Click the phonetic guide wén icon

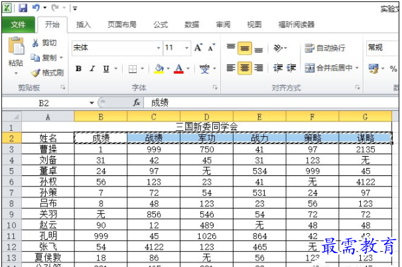point(204,68)
